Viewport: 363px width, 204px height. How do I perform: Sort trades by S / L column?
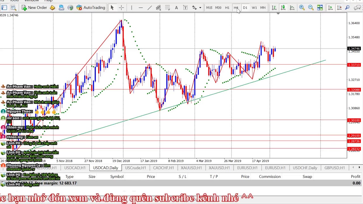click(x=183, y=177)
